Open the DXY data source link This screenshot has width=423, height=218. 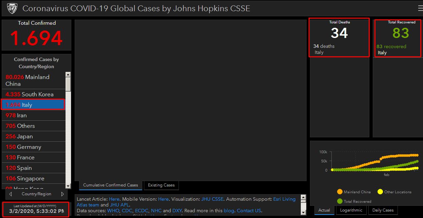177,211
